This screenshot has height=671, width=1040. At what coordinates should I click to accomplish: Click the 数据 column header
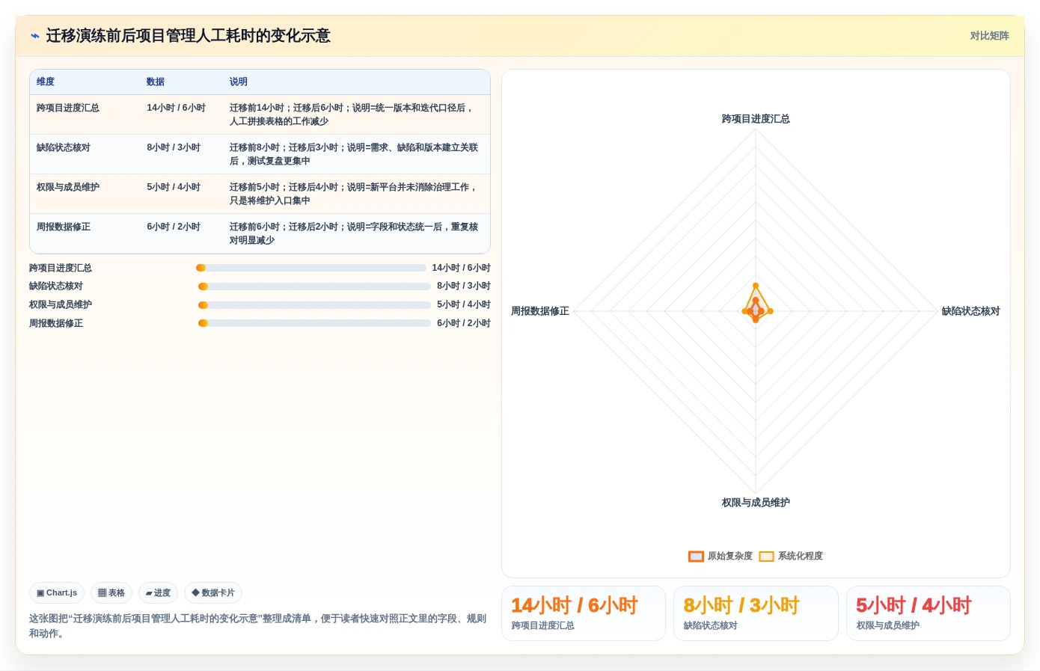156,82
